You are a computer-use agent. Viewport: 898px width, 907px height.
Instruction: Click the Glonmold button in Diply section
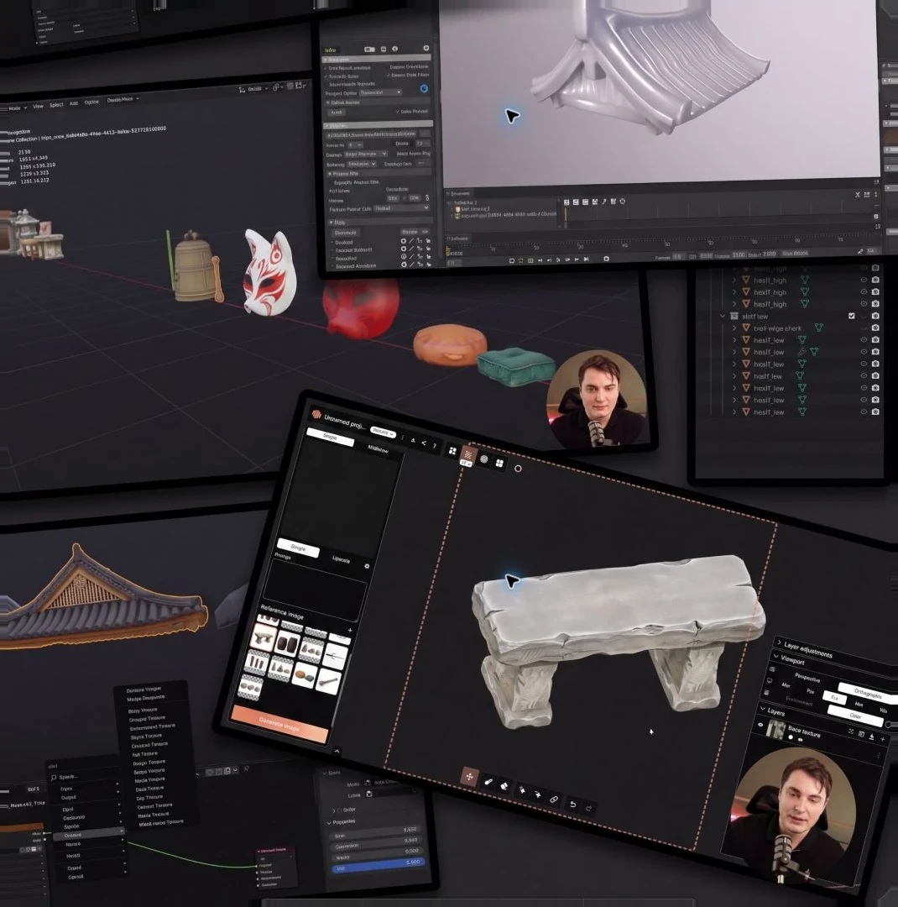click(345, 233)
